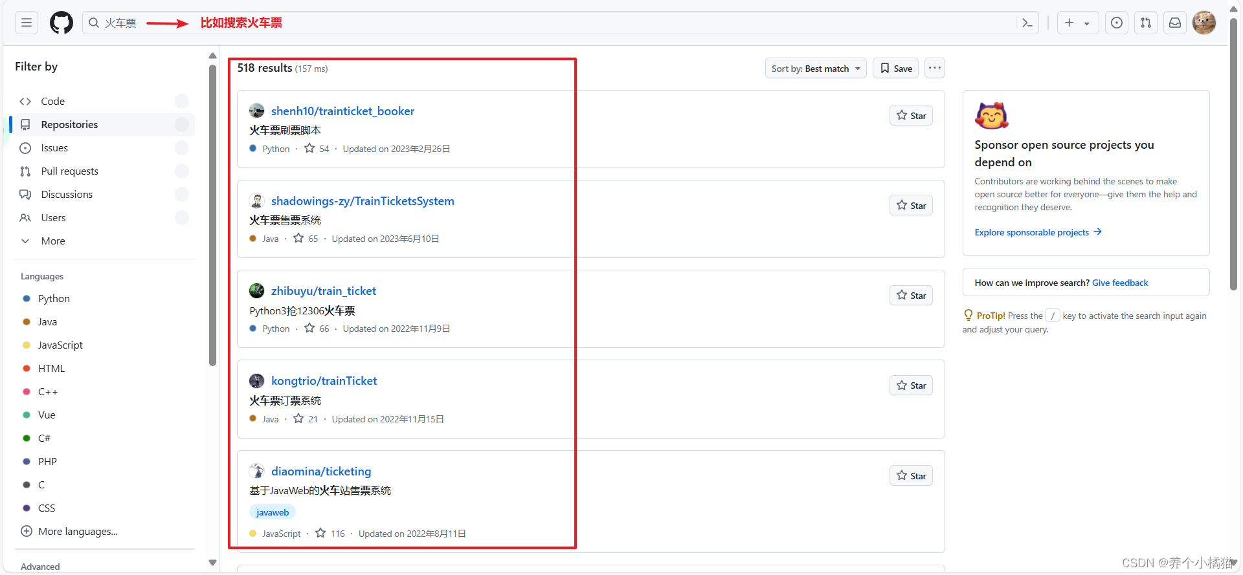Open shenh10/trainticket_booker repository
This screenshot has width=1243, height=575.
342,111
